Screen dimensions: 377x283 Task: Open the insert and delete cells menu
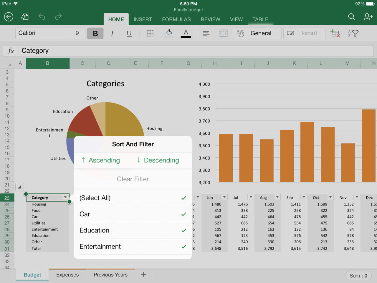pyautogui.click(x=335, y=33)
